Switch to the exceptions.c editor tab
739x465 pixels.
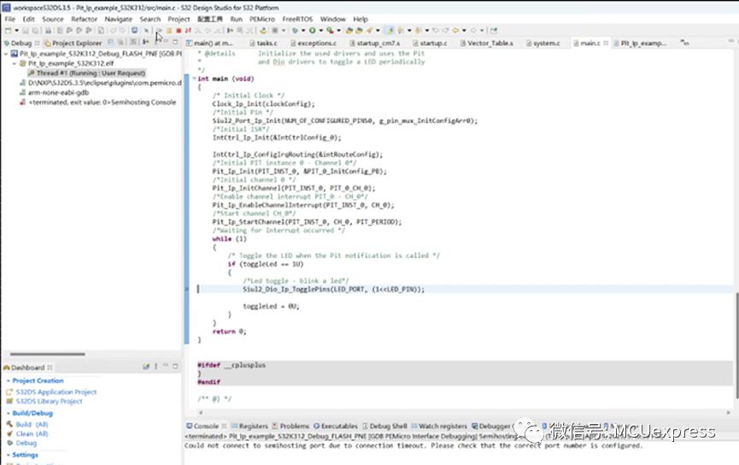pyautogui.click(x=313, y=43)
